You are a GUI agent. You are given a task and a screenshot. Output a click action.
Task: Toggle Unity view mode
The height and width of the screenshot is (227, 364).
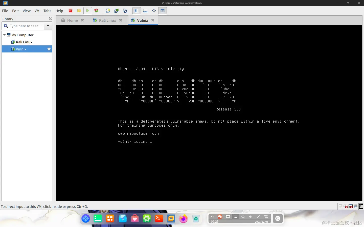pos(163,11)
